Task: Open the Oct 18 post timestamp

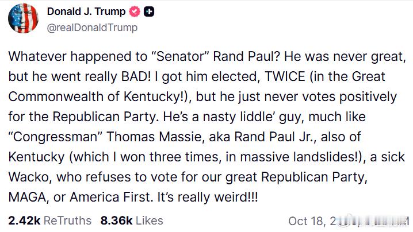Action: 349,221
